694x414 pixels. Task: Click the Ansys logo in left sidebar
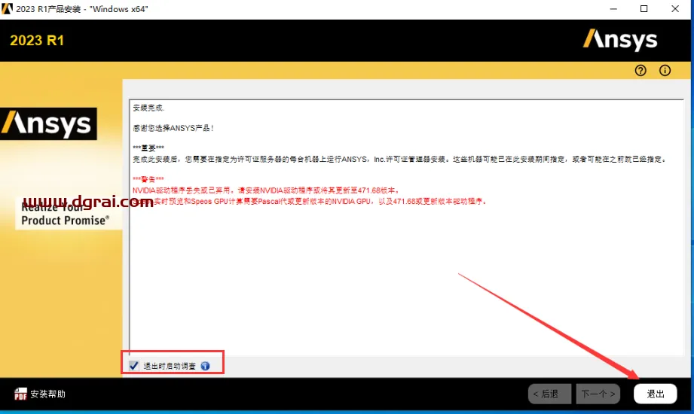(48, 124)
